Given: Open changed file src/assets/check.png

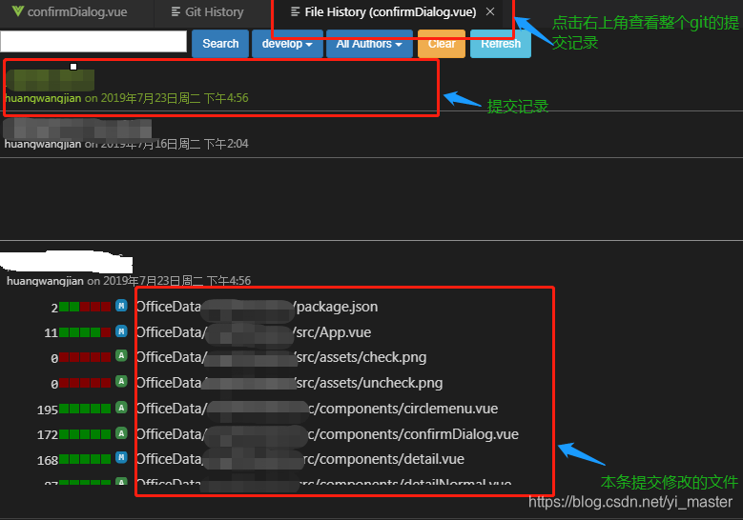Looking at the screenshot, I should click(281, 357).
